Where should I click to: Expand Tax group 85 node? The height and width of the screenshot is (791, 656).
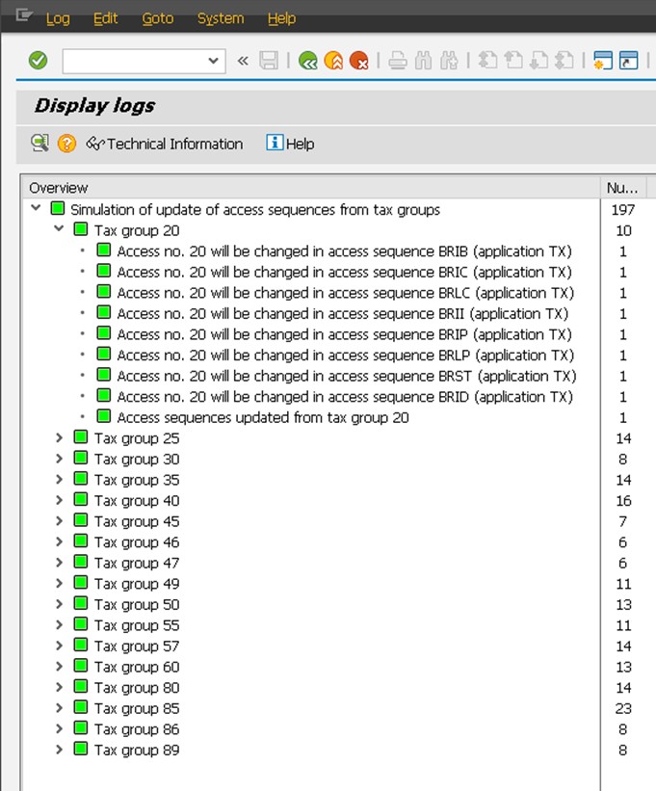(59, 708)
